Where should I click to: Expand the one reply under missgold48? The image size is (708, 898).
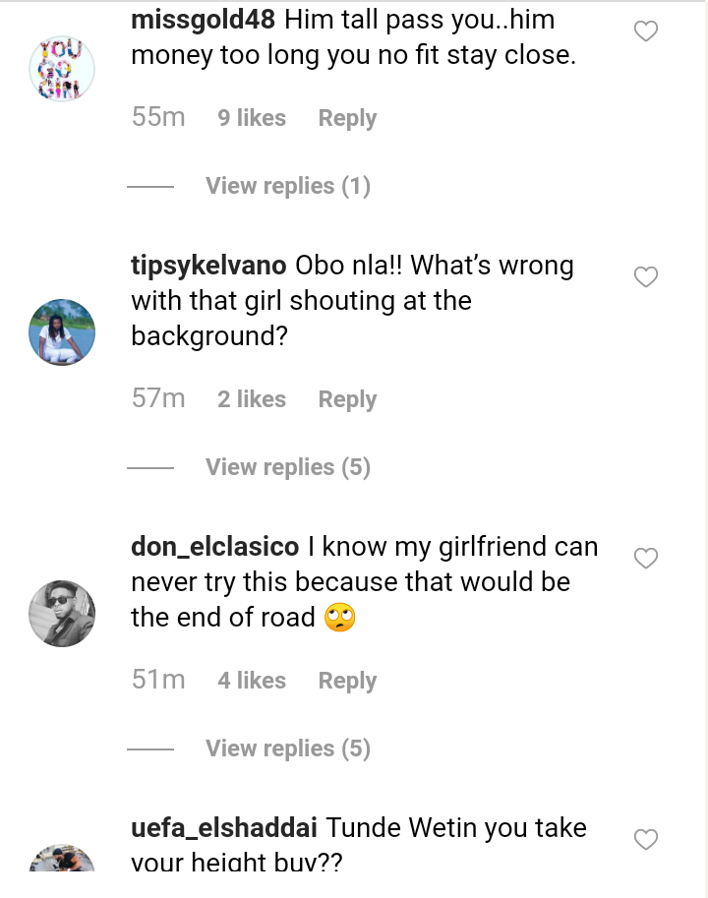point(287,186)
